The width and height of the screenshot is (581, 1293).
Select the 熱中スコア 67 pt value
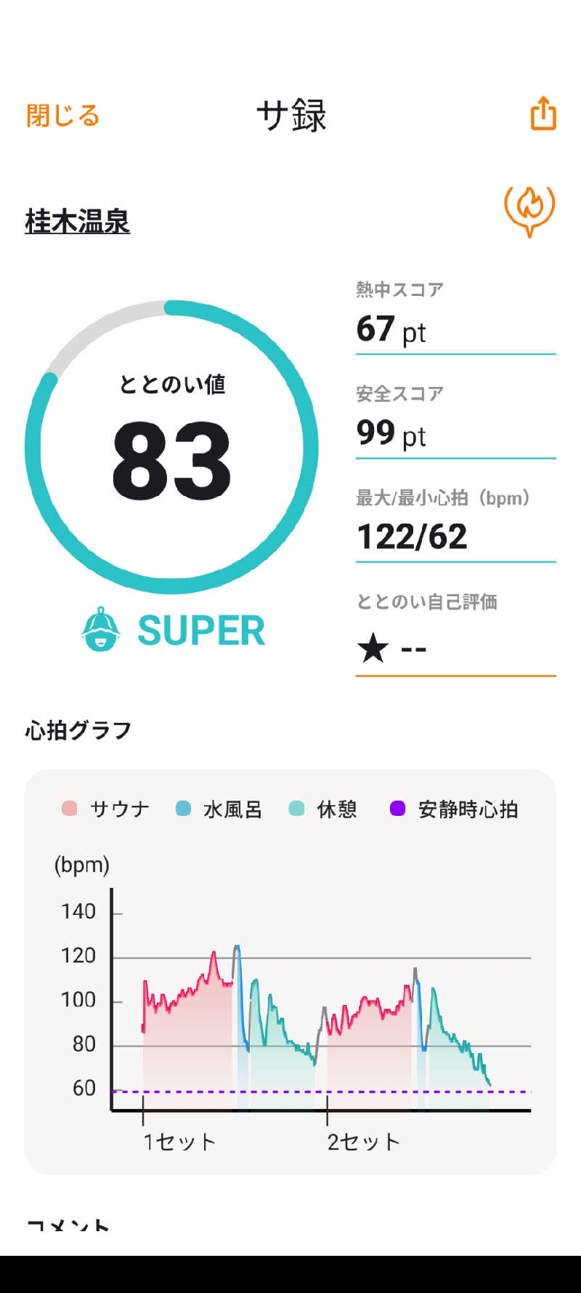pyautogui.click(x=391, y=329)
